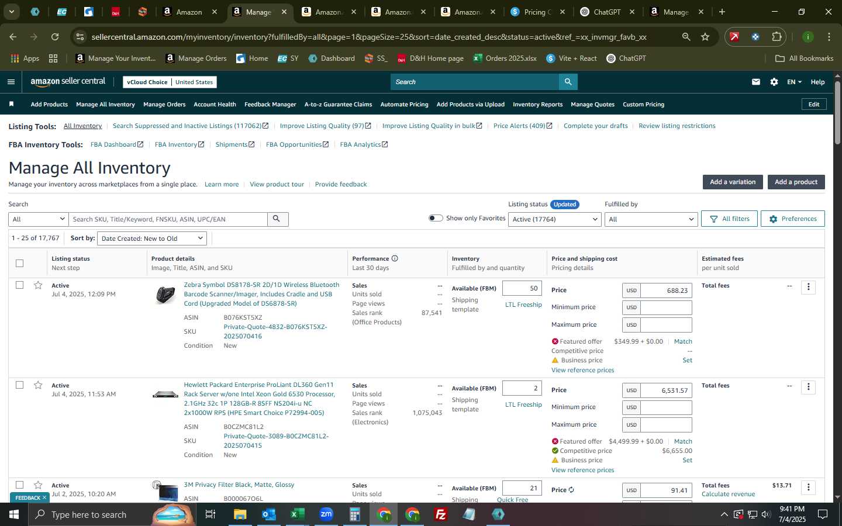This screenshot has width=842, height=526.
Task: Open the Sort by Date Created dropdown
Action: click(152, 238)
